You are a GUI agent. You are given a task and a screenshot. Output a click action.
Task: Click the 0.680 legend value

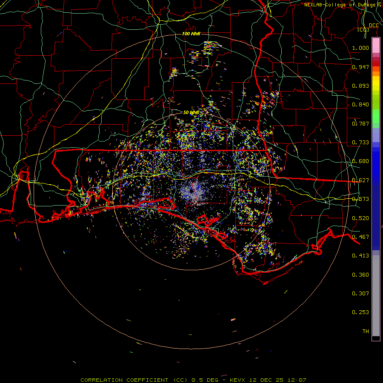click(x=360, y=161)
